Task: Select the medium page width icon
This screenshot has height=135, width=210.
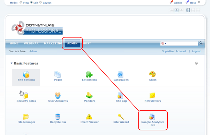Action: (193, 10)
